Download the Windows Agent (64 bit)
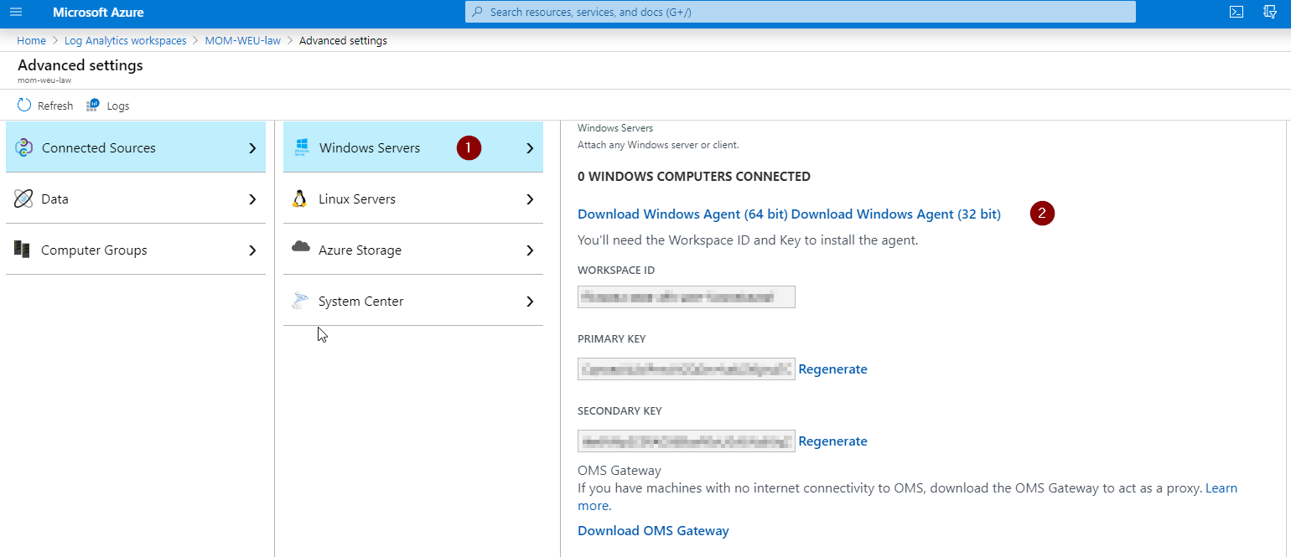 (682, 214)
